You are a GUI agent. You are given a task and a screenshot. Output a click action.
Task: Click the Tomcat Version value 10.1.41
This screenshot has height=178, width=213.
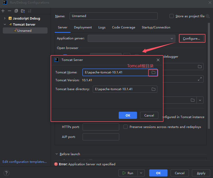click(87, 80)
